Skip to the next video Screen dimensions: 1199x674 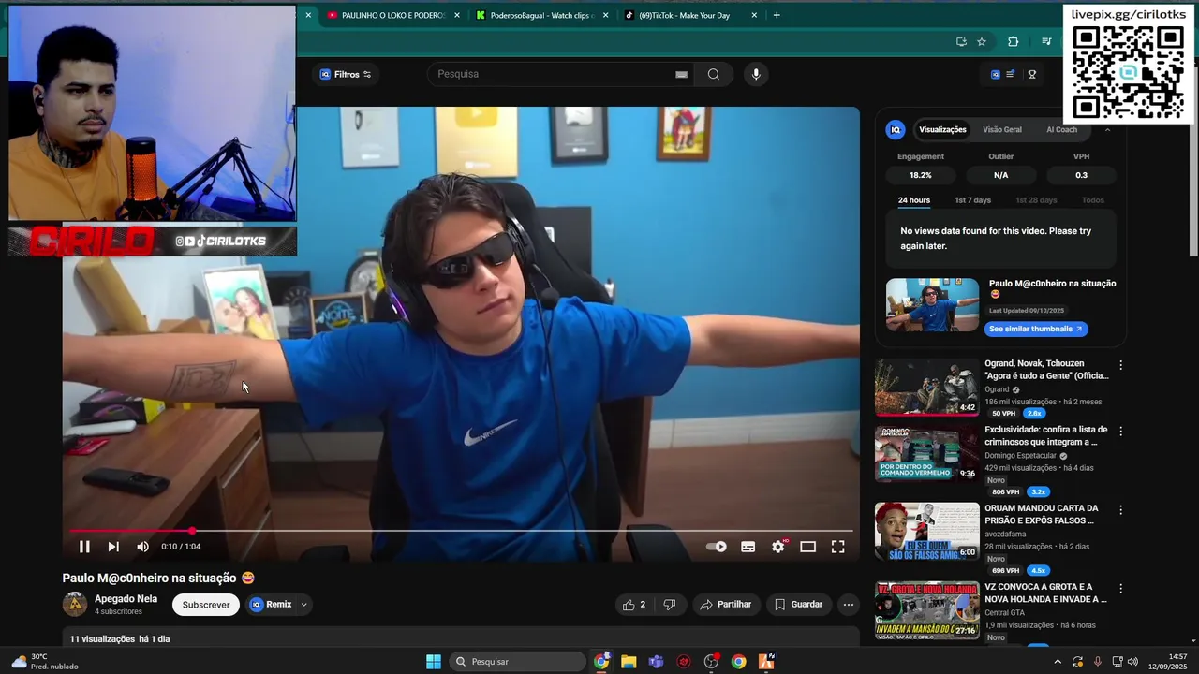click(113, 547)
